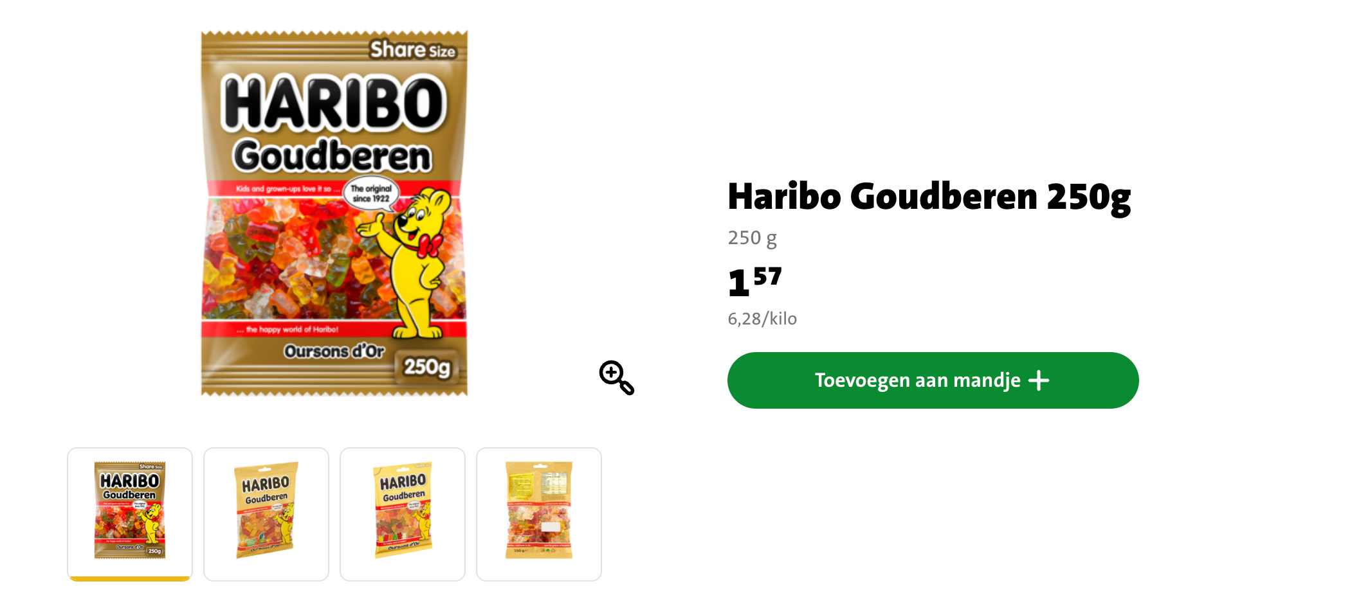Select the first front-view product thumbnail

click(130, 514)
